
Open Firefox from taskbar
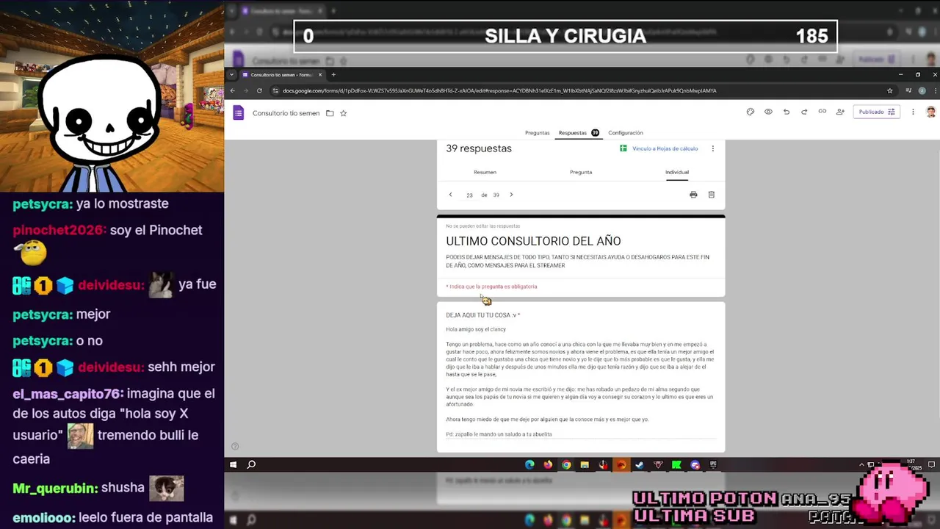pos(548,464)
